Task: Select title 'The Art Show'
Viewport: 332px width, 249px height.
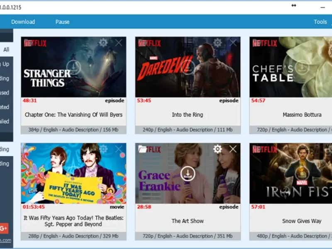Action: [188, 221]
